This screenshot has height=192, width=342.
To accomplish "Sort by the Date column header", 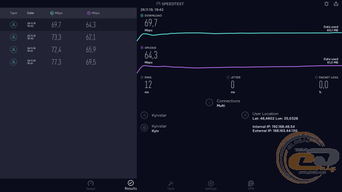I will (30, 13).
